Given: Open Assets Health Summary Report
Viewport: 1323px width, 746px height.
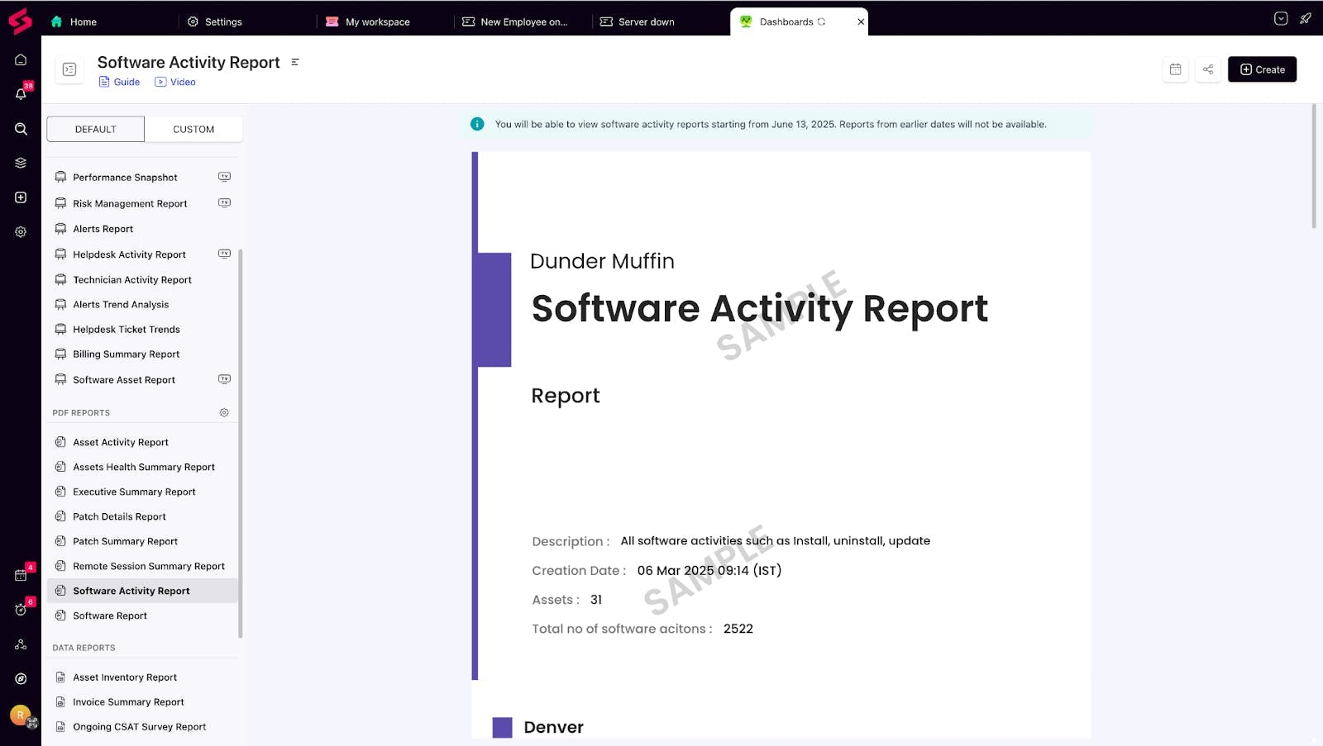Looking at the screenshot, I should coord(144,468).
